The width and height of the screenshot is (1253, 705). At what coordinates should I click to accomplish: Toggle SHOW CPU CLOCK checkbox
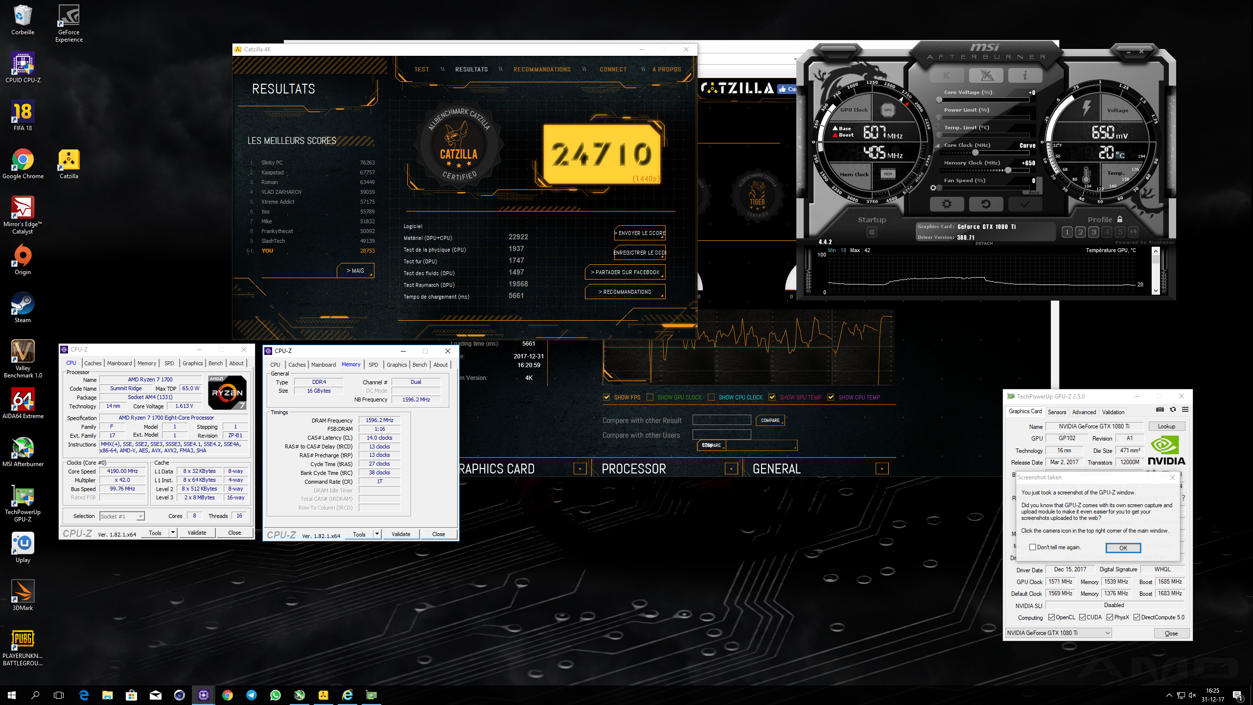tap(711, 397)
